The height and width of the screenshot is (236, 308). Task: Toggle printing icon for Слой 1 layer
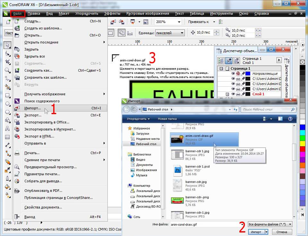(238, 94)
